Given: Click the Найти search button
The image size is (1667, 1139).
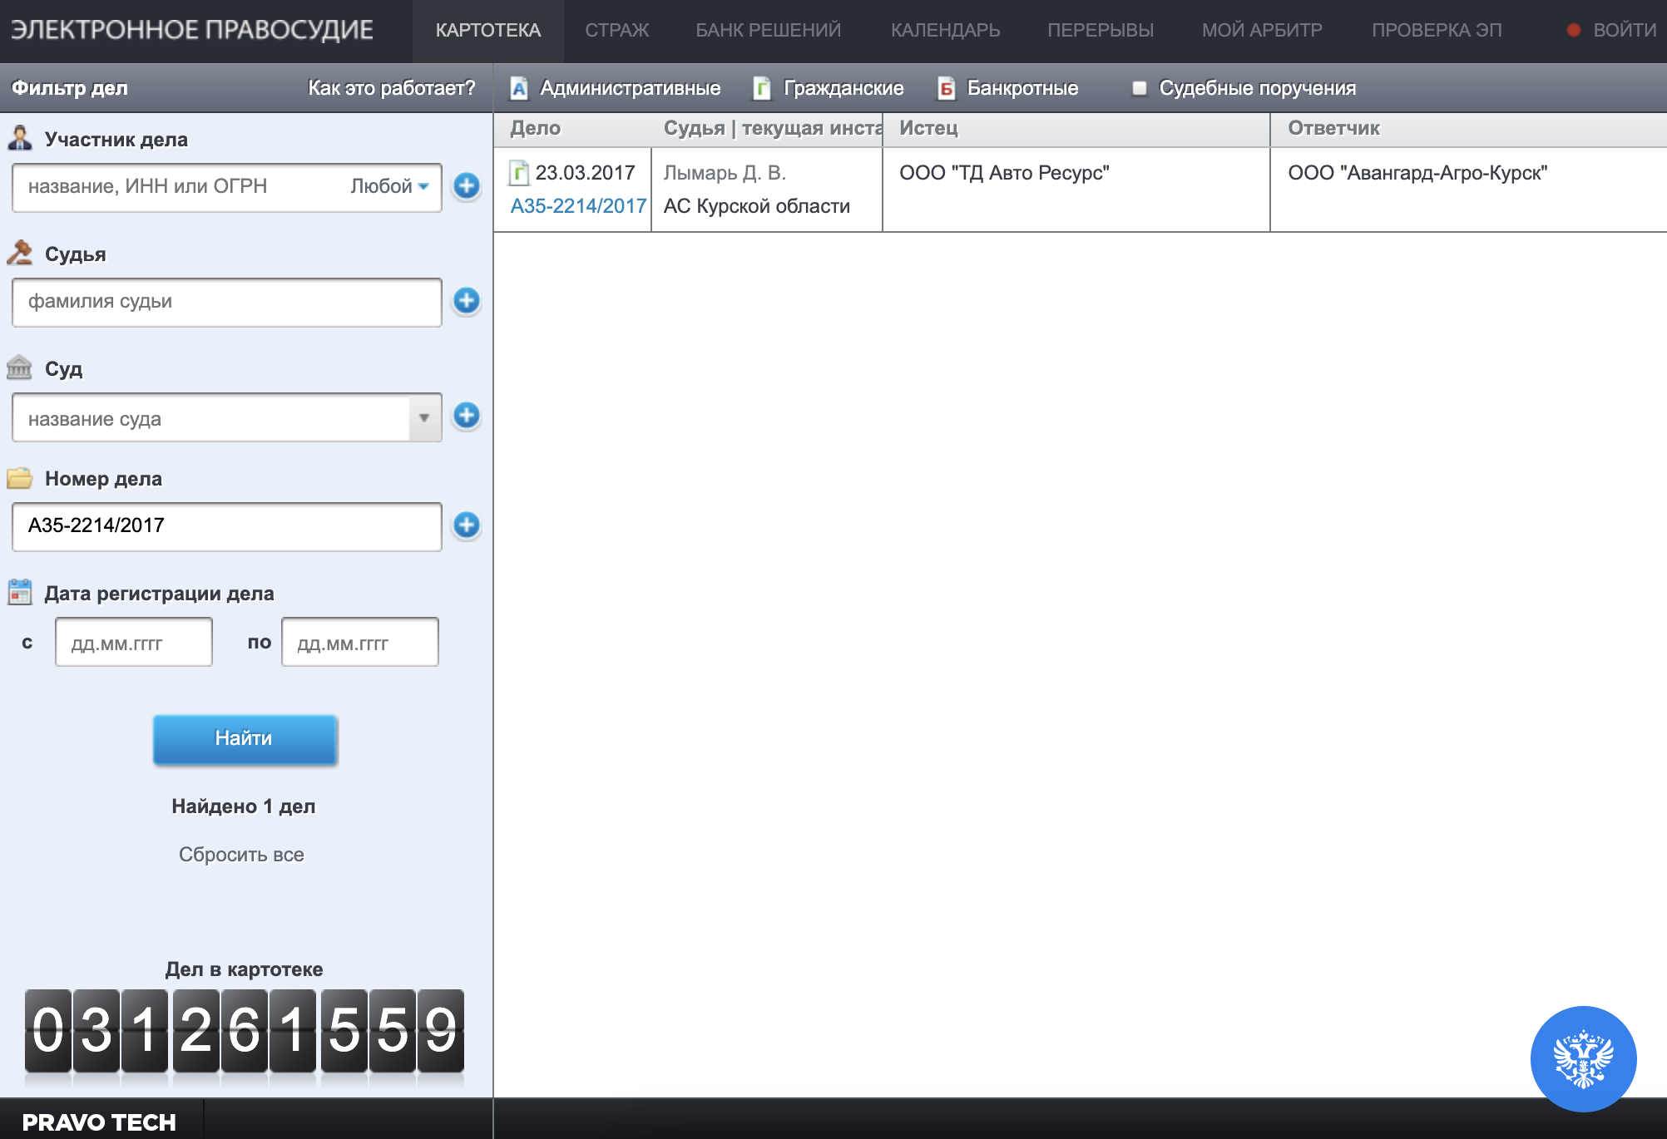Looking at the screenshot, I should tap(245, 737).
